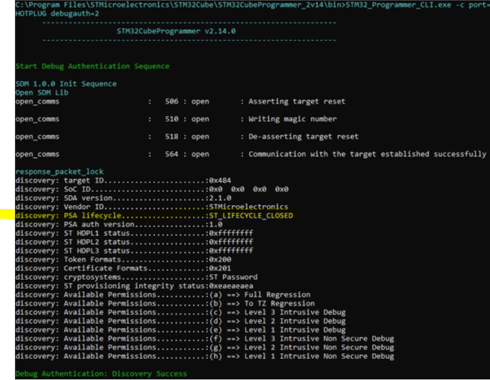The height and width of the screenshot is (380, 490).
Task: Click 'Asserting target reset' message
Action: [x=297, y=101]
